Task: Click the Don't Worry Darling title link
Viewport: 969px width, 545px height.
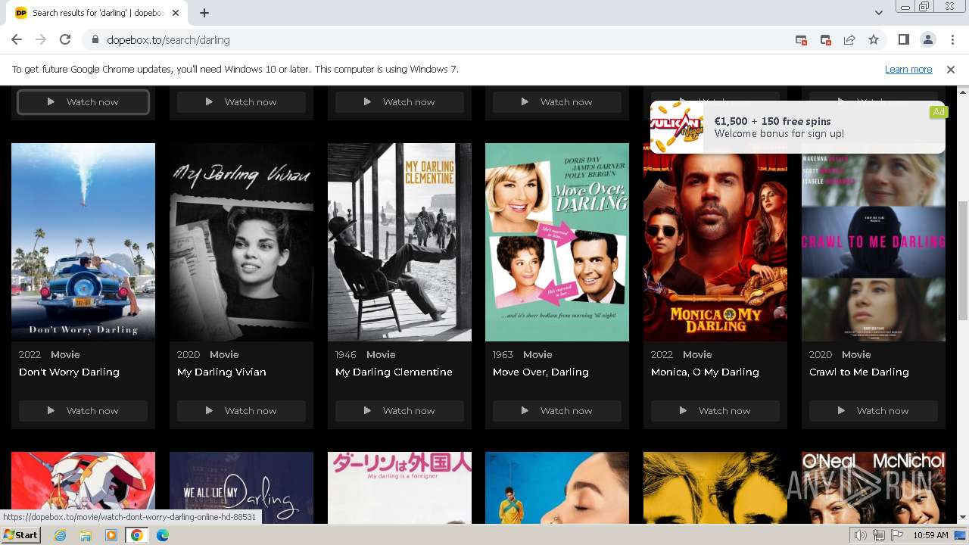Action: (x=69, y=372)
